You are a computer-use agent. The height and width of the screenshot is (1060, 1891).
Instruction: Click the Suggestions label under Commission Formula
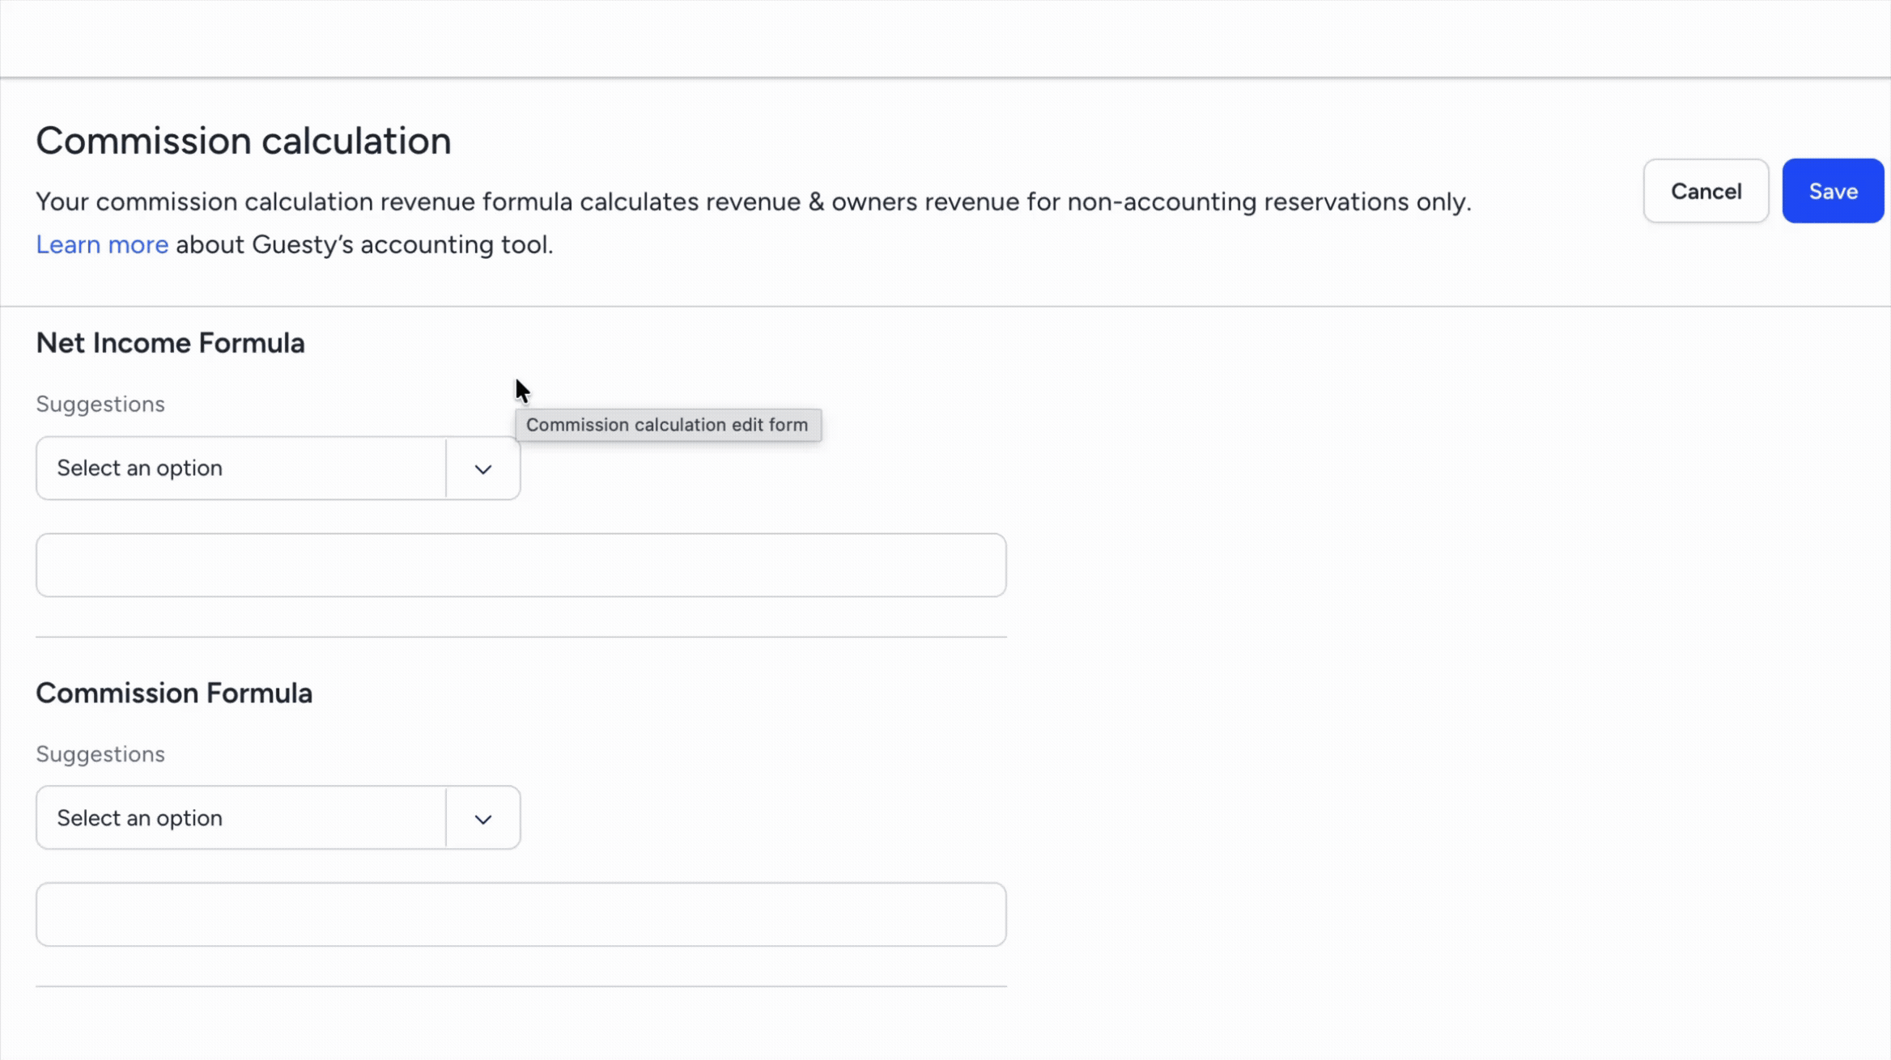pos(100,753)
